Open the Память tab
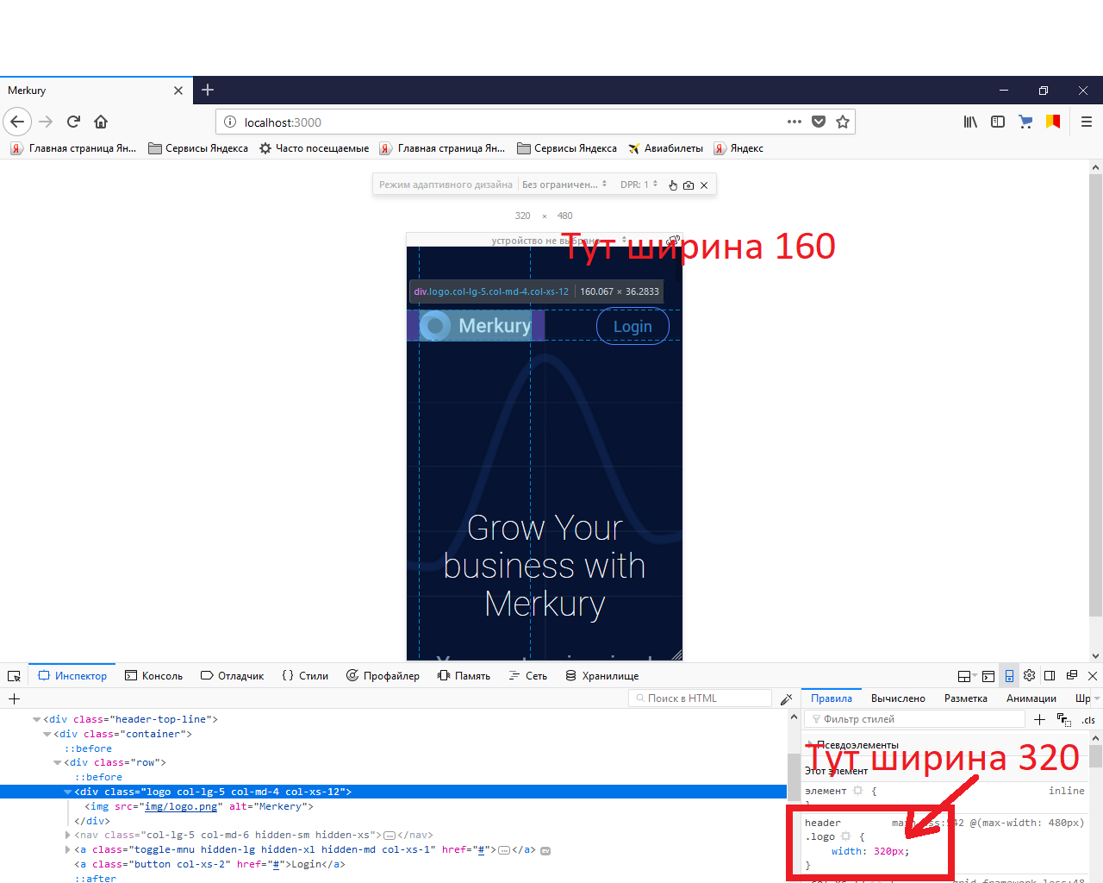Viewport: 1103px width, 883px height. point(464,676)
